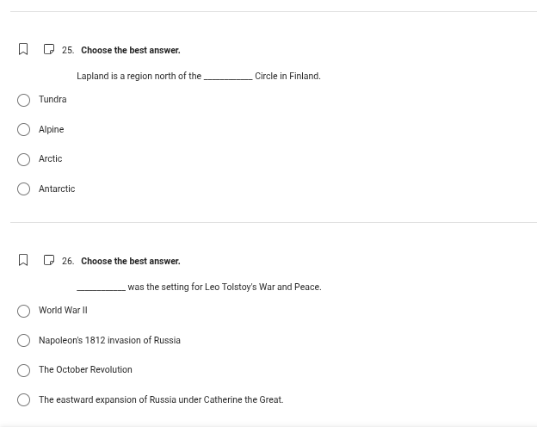This screenshot has width=537, height=433.
Task: Click the blank before 'was the setting'
Action: (x=101, y=288)
